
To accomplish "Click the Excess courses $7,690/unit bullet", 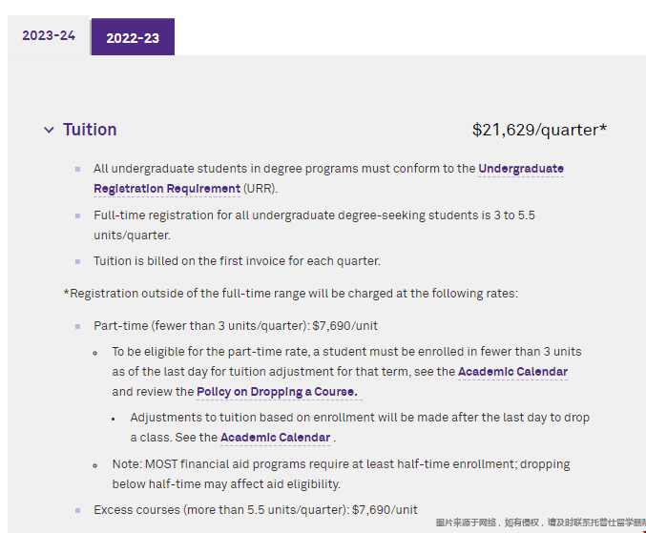I will [x=256, y=510].
